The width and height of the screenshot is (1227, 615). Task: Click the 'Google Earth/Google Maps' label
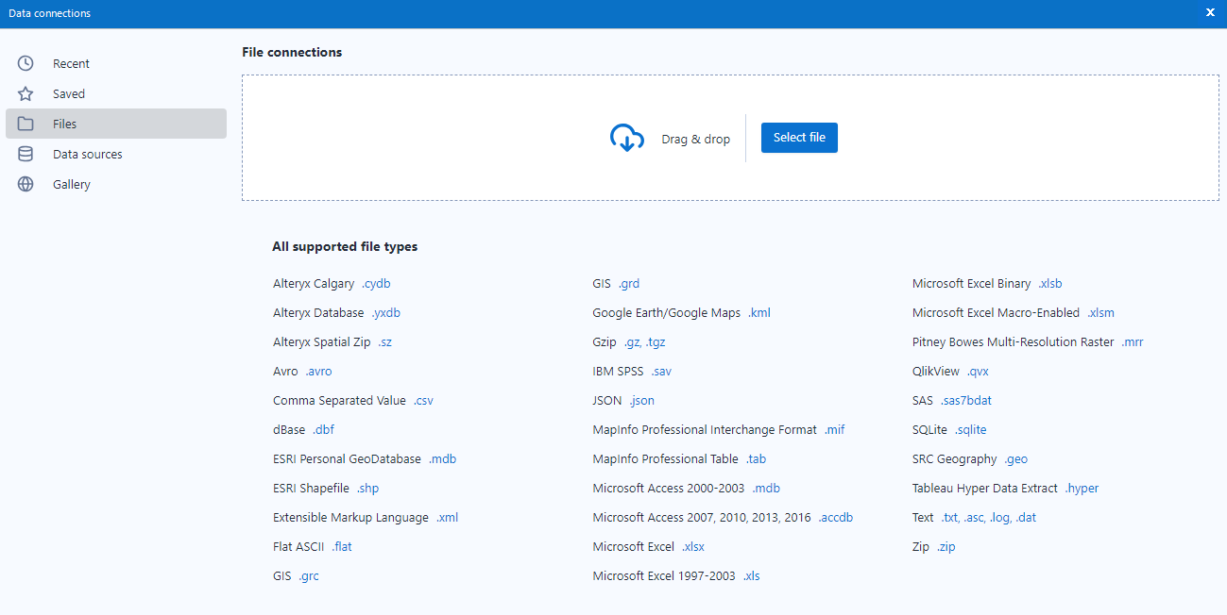[x=667, y=312]
